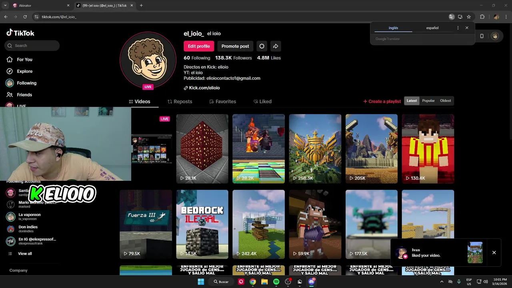Click the browser address bar

tap(240, 17)
